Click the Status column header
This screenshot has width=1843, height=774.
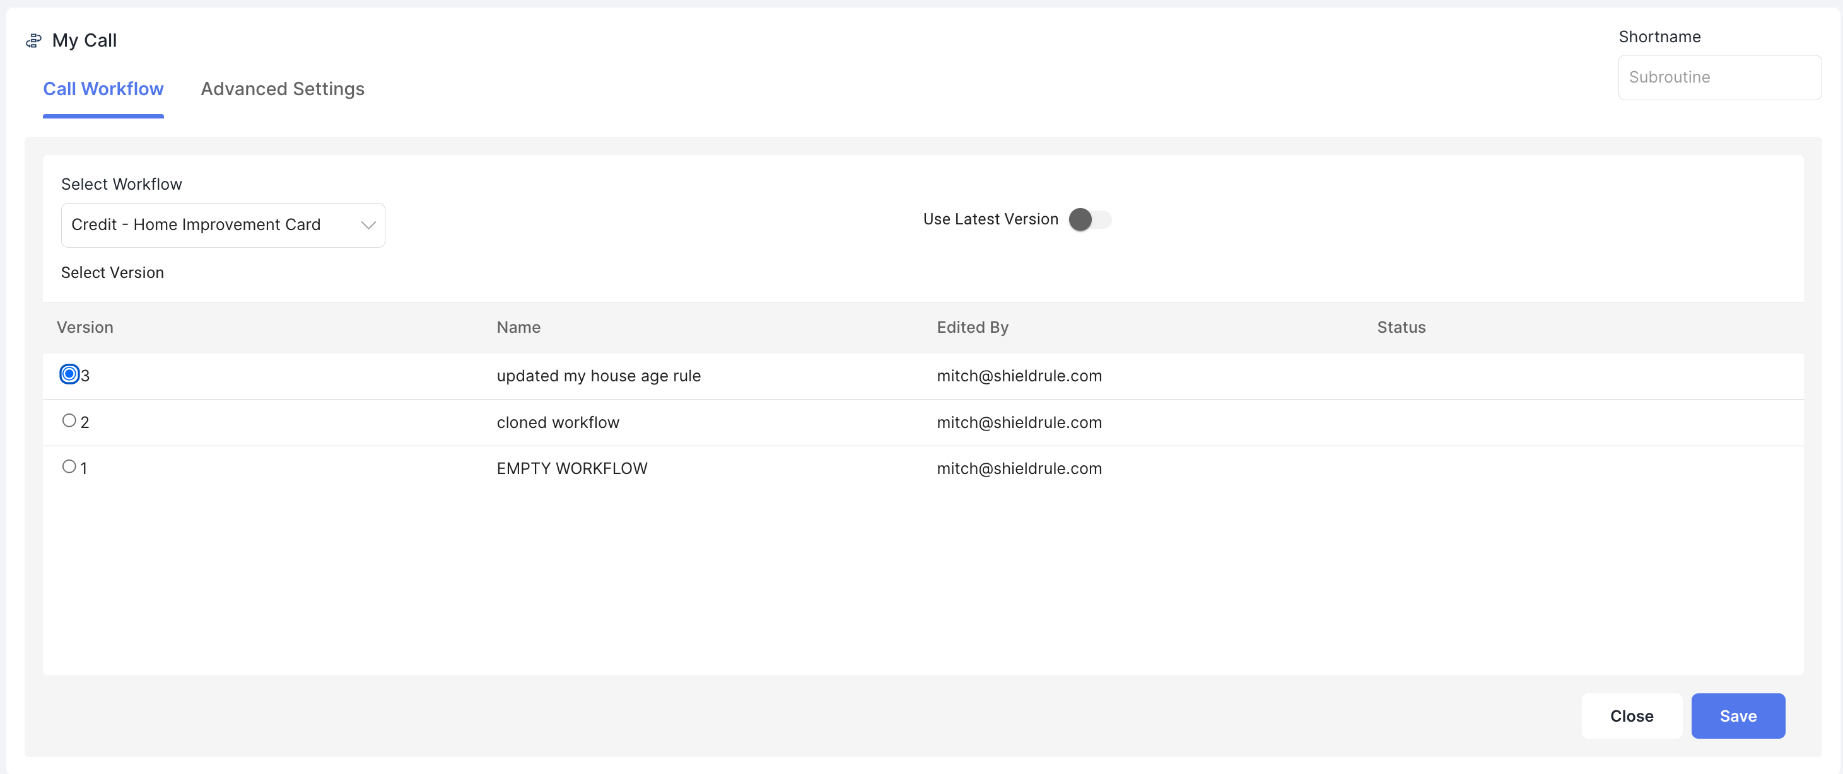[1400, 327]
